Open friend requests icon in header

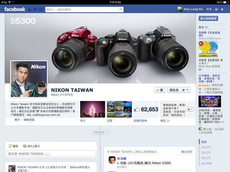[29, 9]
